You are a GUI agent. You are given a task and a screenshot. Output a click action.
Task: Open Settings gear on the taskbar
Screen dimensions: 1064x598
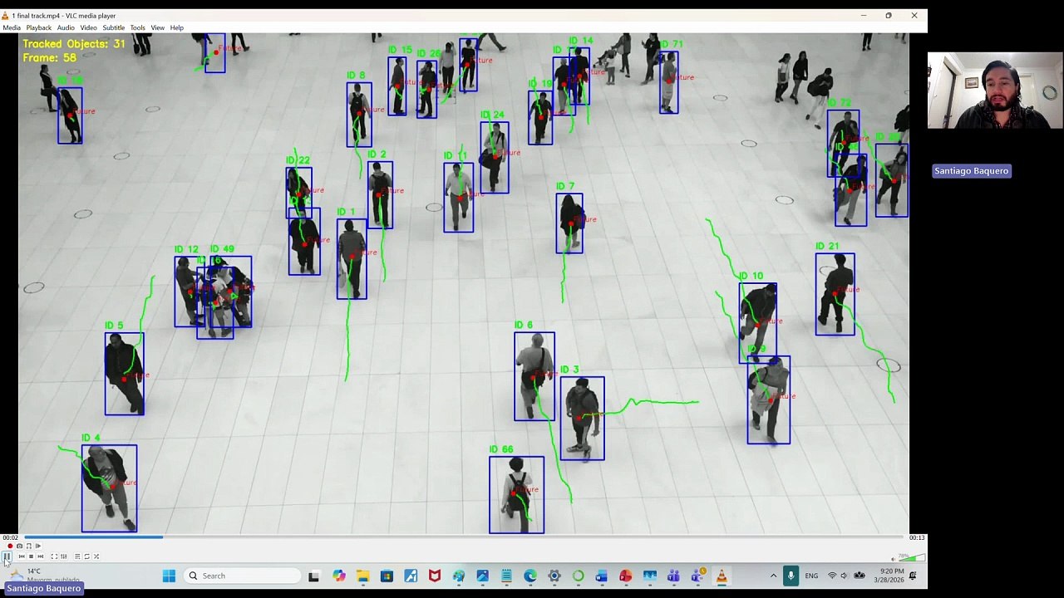[554, 576]
